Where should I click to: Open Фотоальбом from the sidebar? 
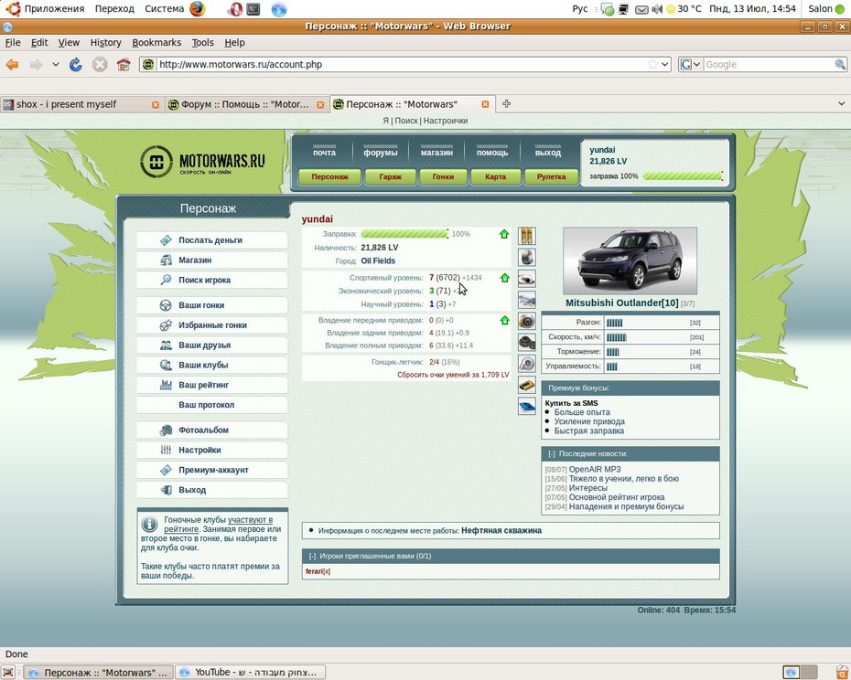click(212, 430)
